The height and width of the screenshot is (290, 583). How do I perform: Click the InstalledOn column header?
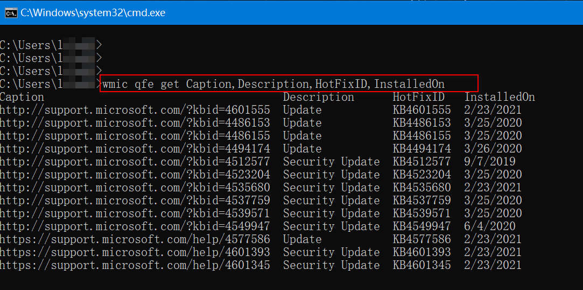click(500, 97)
